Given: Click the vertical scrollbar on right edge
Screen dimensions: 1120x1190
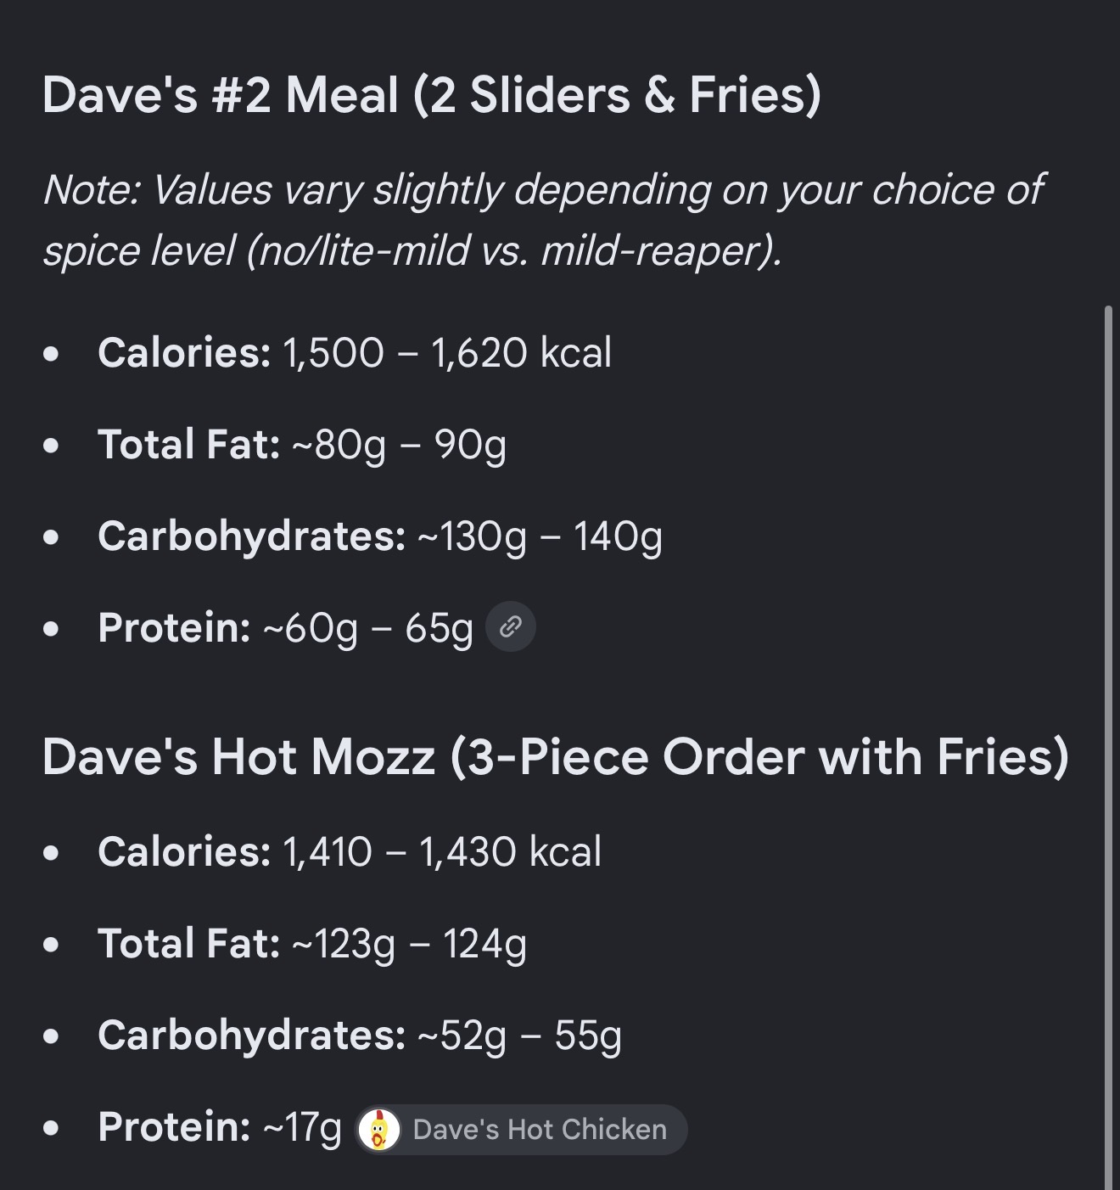Looking at the screenshot, I should pyautogui.click(x=1109, y=747).
